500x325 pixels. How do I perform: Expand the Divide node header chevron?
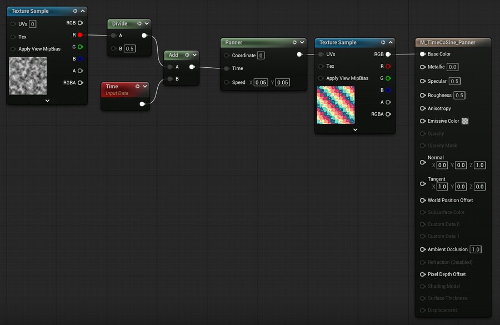coord(147,23)
